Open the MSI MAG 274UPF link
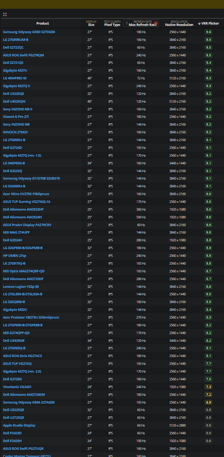The width and height of the screenshot is (224, 457). (x=16, y=232)
